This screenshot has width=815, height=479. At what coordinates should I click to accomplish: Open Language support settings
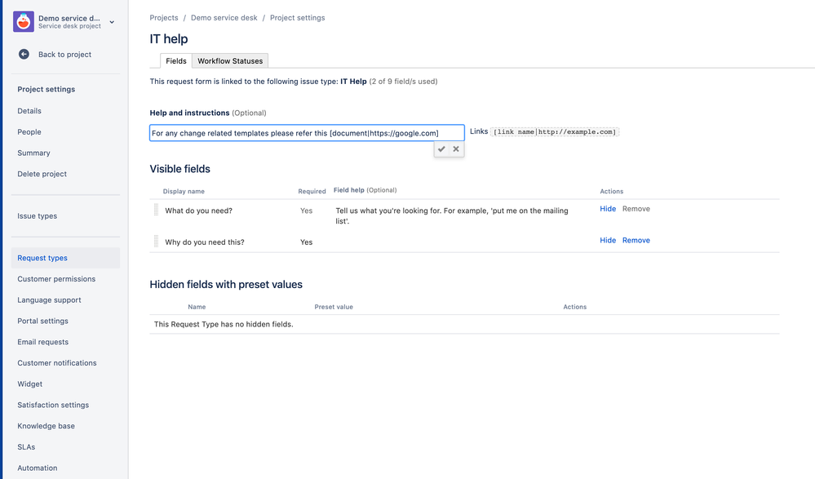[50, 300]
